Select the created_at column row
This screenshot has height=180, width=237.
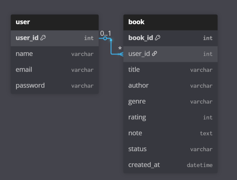[x=170, y=165]
